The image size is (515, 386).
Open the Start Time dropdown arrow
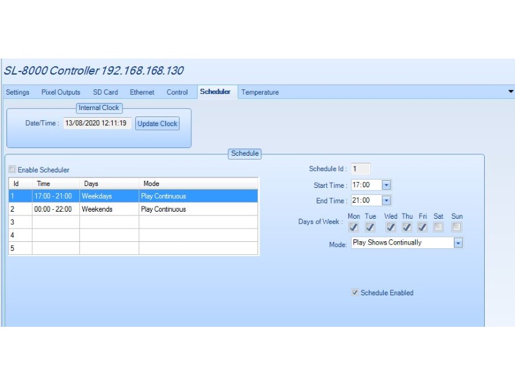386,185
